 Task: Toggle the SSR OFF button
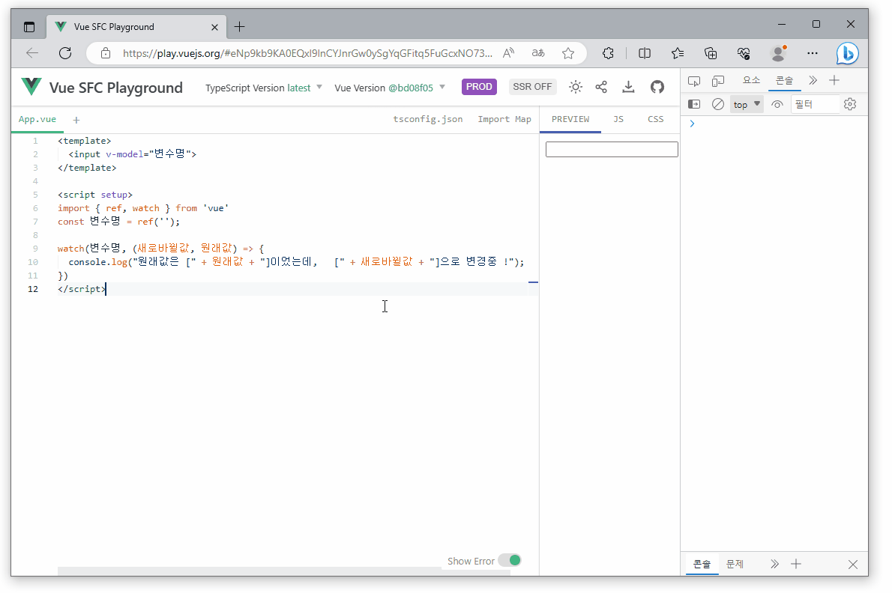coord(532,87)
